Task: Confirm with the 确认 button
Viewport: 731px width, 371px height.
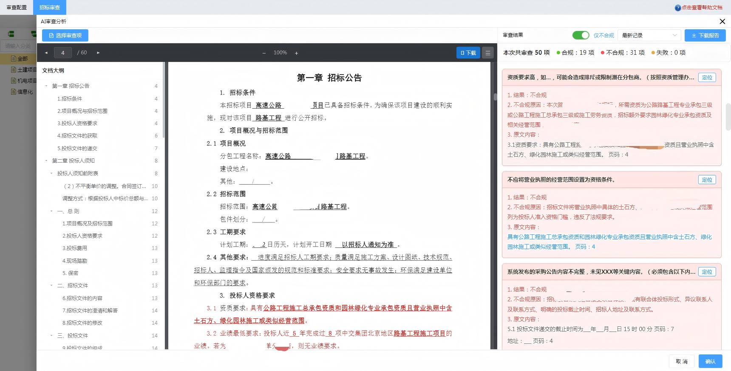Action: tap(711, 361)
